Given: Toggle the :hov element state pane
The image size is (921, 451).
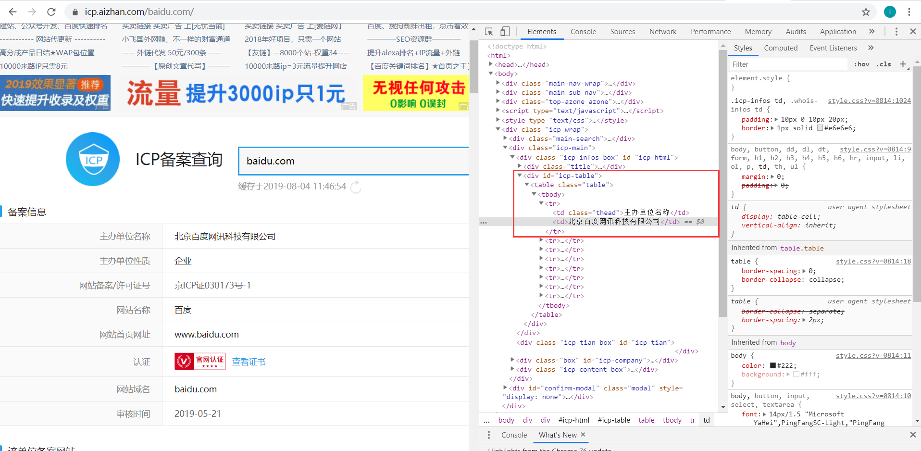Looking at the screenshot, I should point(861,64).
